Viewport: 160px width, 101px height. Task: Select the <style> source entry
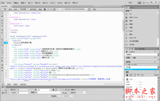point(141,55)
